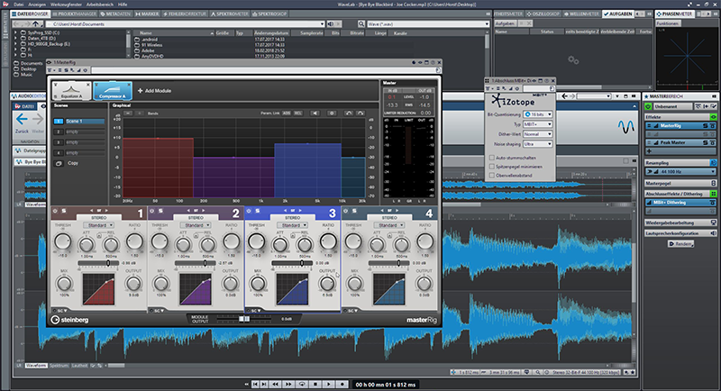Click the module output fader handle
The width and height of the screenshot is (721, 391).
click(x=244, y=318)
